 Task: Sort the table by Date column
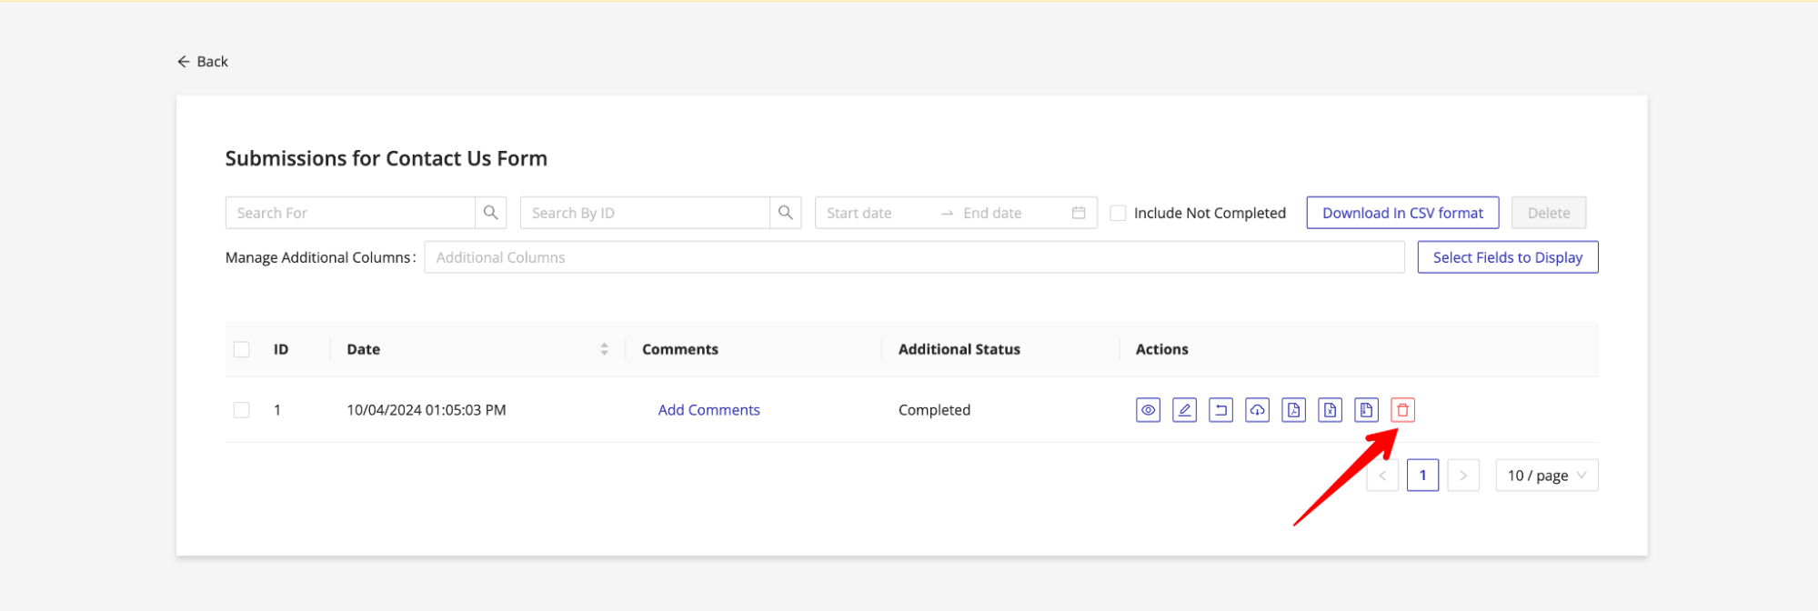pyautogui.click(x=604, y=349)
